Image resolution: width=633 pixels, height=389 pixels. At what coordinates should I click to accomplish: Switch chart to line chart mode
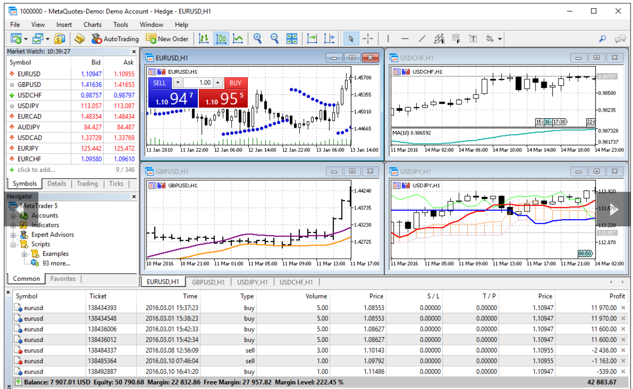[x=238, y=39]
